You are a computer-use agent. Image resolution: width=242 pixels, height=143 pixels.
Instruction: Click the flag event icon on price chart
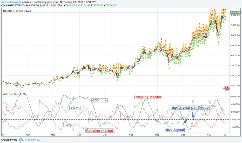[226, 88]
